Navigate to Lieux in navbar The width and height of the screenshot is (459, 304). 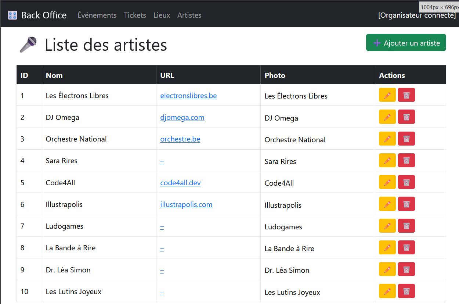tap(162, 15)
